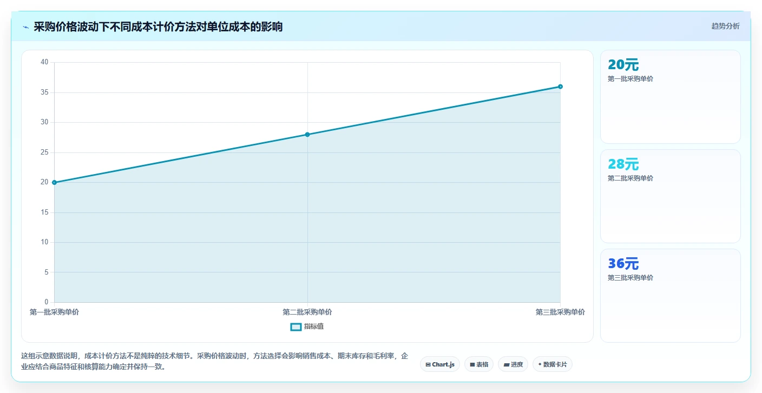762x393 pixels.
Task: Click 第一批采购单价 caption under 20元
Action: pos(630,79)
